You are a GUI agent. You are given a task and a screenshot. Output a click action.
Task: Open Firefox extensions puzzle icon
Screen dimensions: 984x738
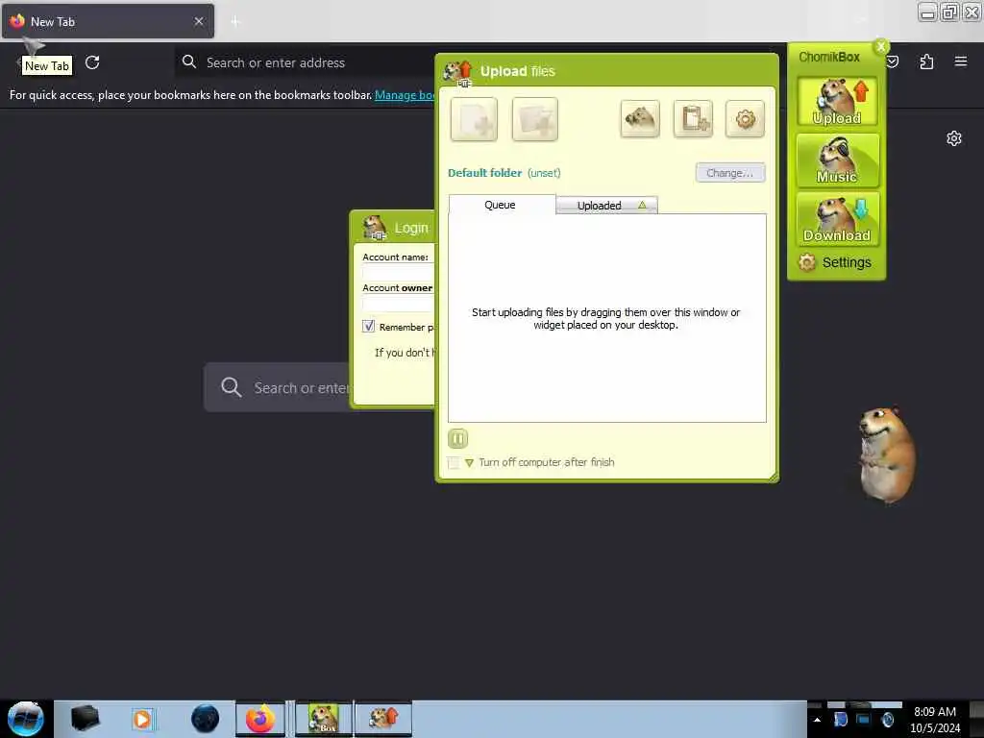point(926,61)
